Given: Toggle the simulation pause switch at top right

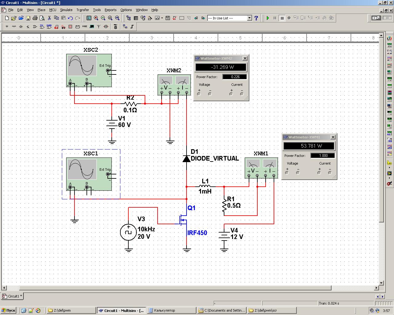Looking at the screenshot, I should coord(387,18).
